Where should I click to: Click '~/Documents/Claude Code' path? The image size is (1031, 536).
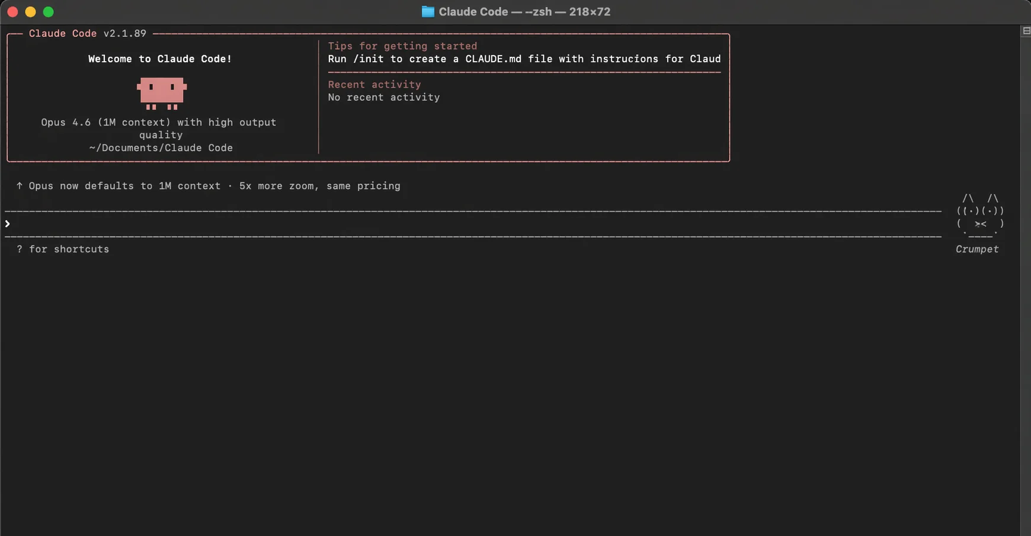coord(161,148)
